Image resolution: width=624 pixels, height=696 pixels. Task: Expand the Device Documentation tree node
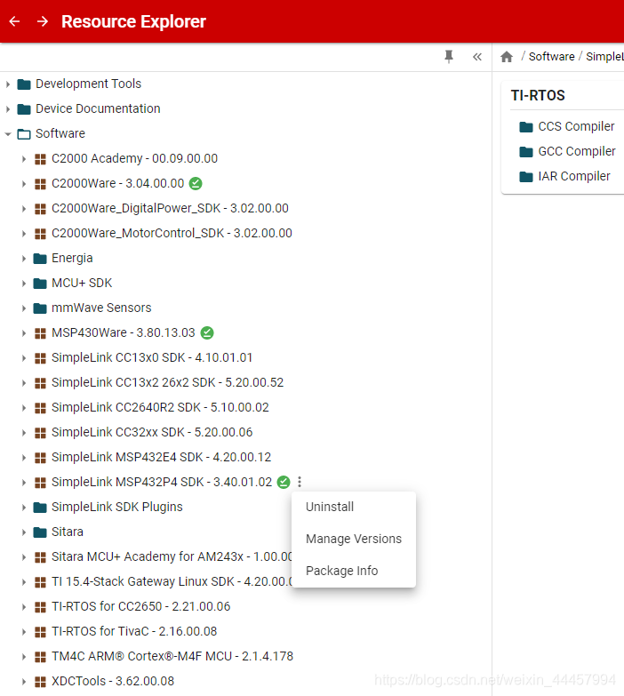tap(7, 108)
